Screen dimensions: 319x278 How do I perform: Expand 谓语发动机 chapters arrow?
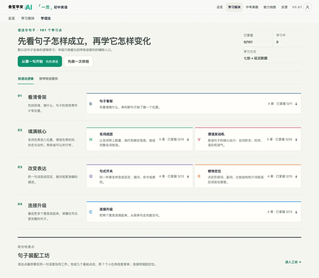pos(296,139)
